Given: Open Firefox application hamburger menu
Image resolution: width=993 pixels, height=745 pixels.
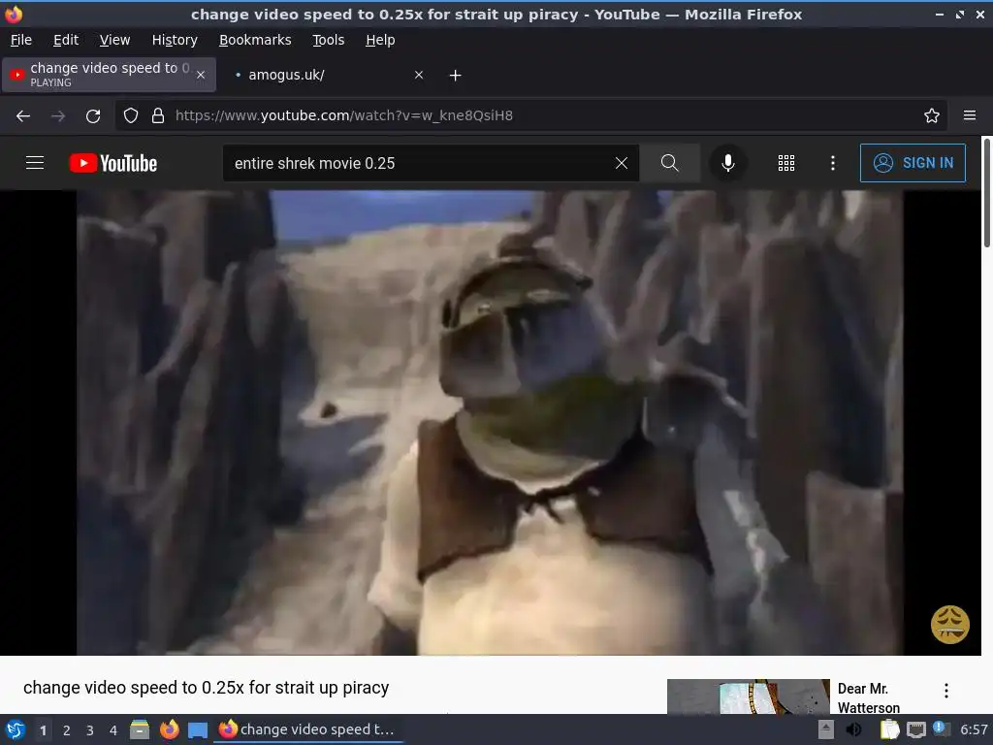Looking at the screenshot, I should [969, 115].
